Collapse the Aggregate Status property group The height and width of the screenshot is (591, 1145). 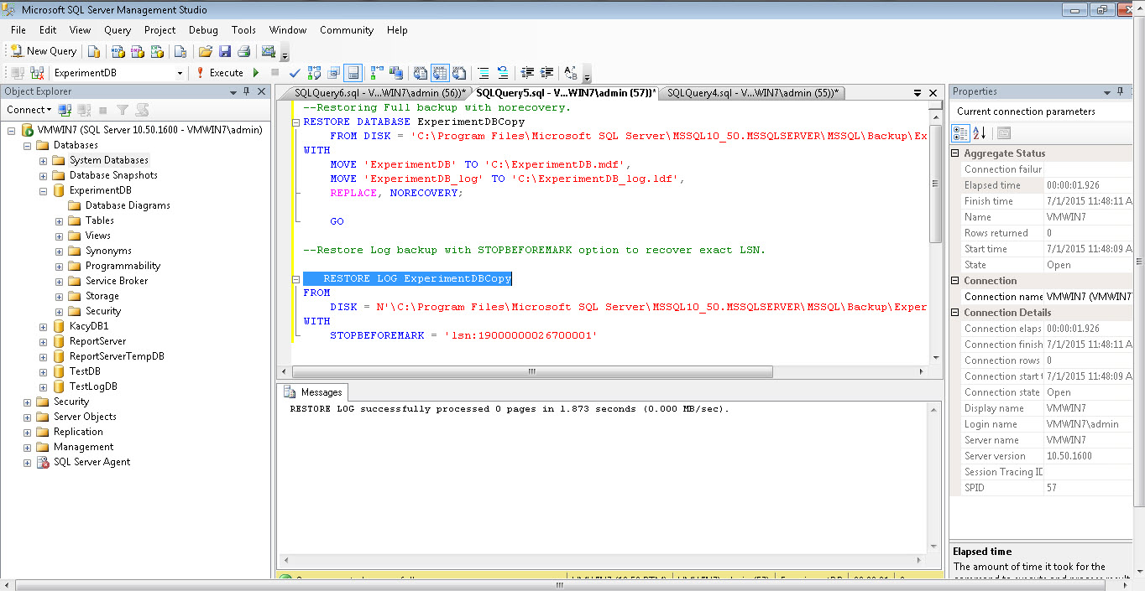pyautogui.click(x=955, y=153)
